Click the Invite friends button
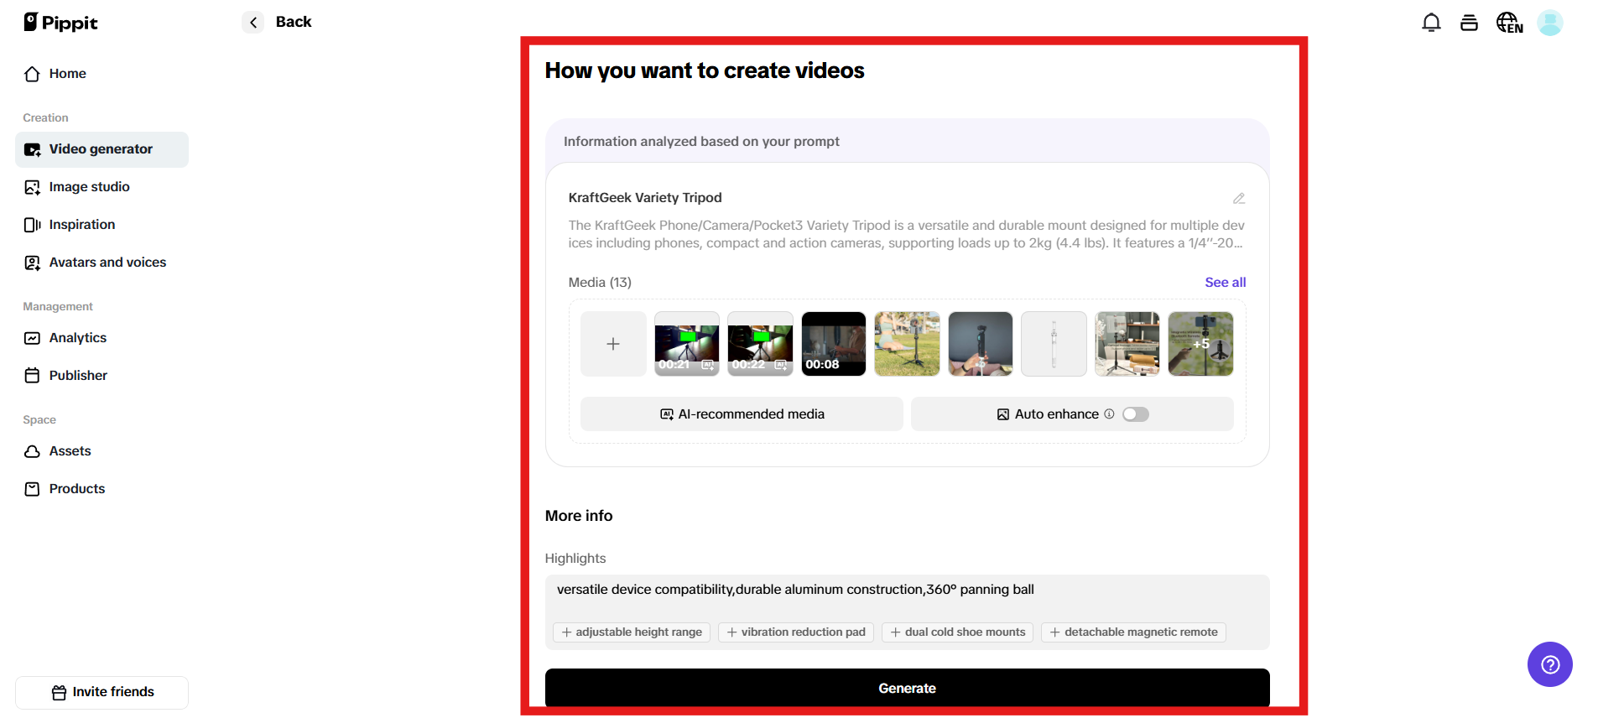The width and height of the screenshot is (1598, 718). pyautogui.click(x=102, y=692)
